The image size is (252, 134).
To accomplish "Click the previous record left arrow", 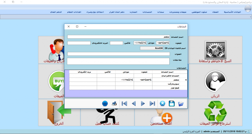I will click(x=134, y=104).
